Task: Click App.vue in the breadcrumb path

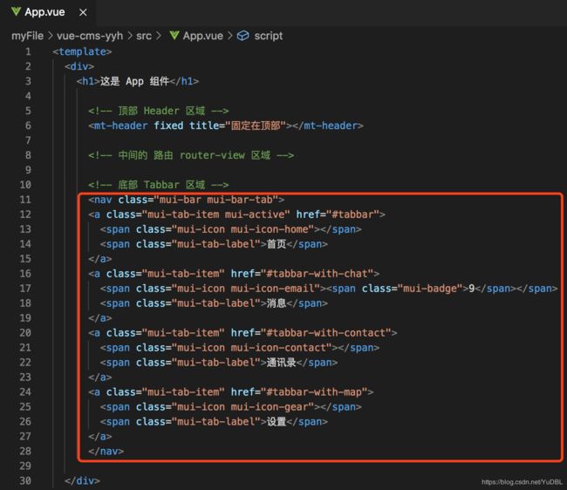Action: pyautogui.click(x=203, y=36)
